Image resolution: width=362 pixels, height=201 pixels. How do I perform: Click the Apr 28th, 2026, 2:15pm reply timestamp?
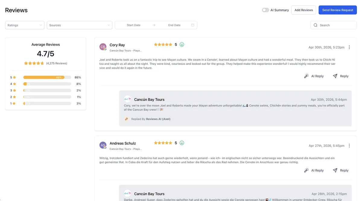[329, 194]
